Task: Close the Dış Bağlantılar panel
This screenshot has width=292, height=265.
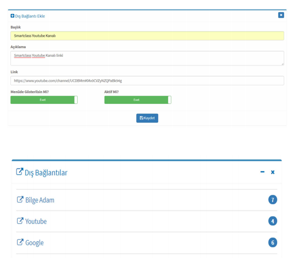Action: (x=272, y=172)
